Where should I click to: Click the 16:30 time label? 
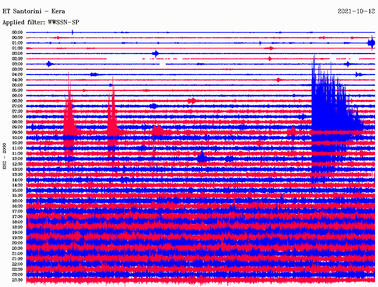click(x=17, y=206)
